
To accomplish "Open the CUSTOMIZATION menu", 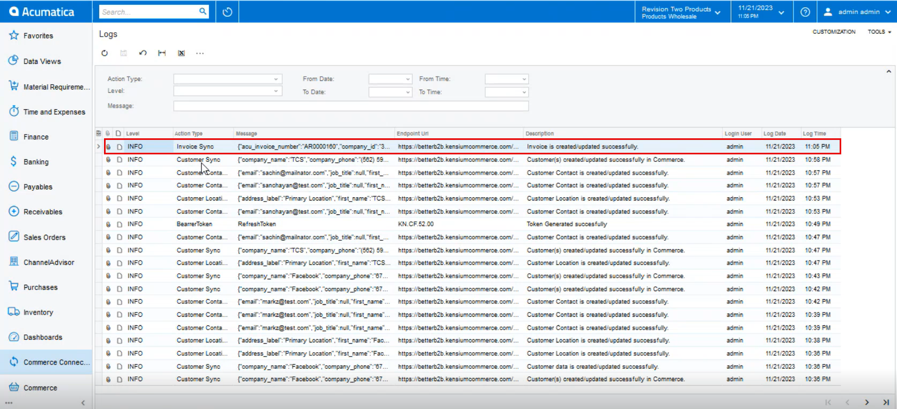I will coord(834,32).
